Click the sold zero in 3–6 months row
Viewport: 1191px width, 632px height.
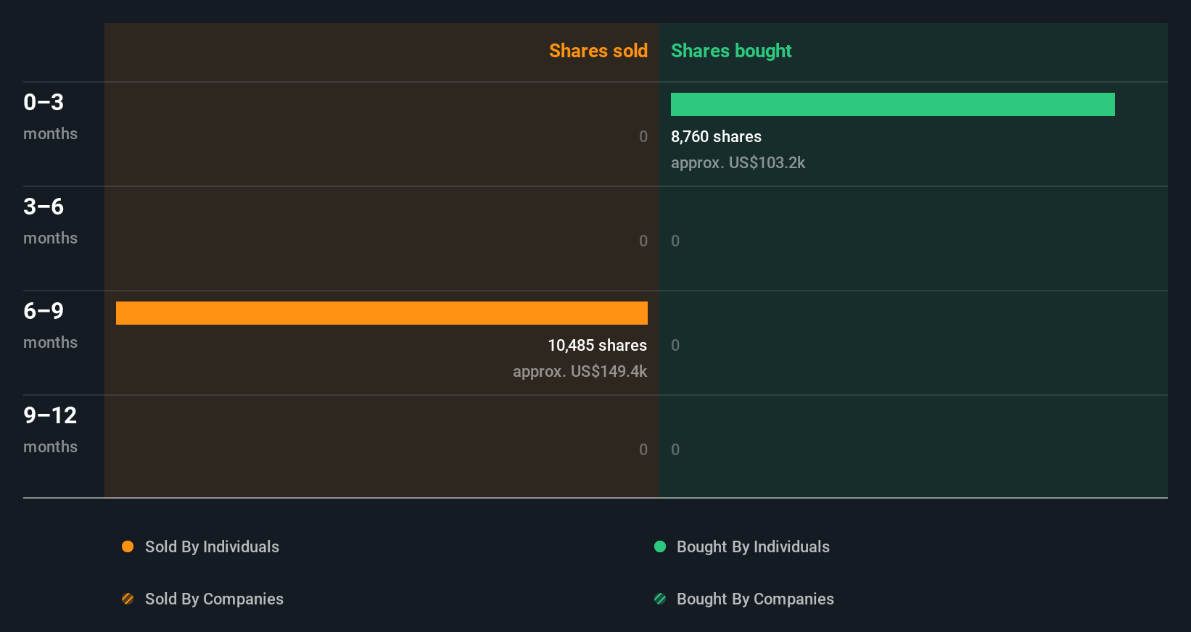pos(643,241)
